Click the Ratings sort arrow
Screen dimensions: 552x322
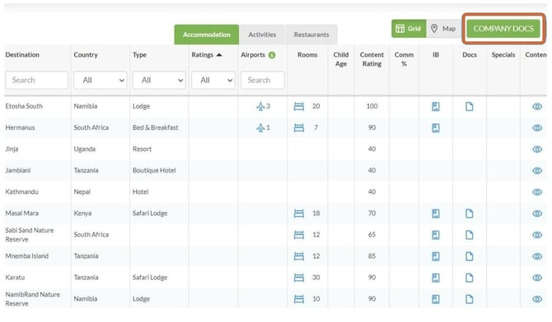click(219, 55)
